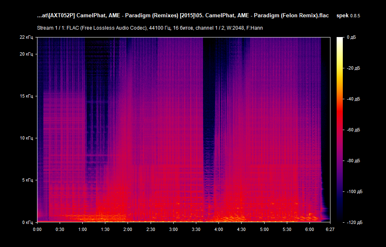Click the 1:30 time axis label
Screen dimensions: 386x247
(105, 230)
